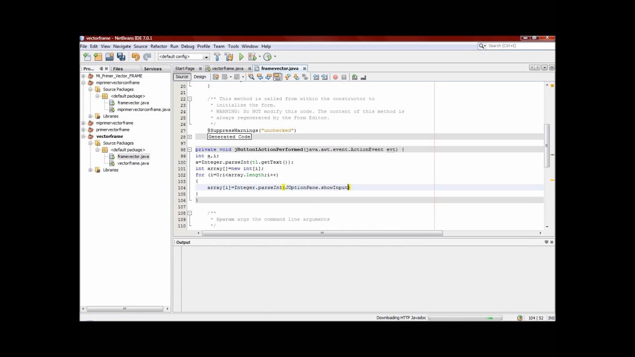Click Previous Bookmark icon
Viewport: 635px width, 357px height.
(287, 77)
